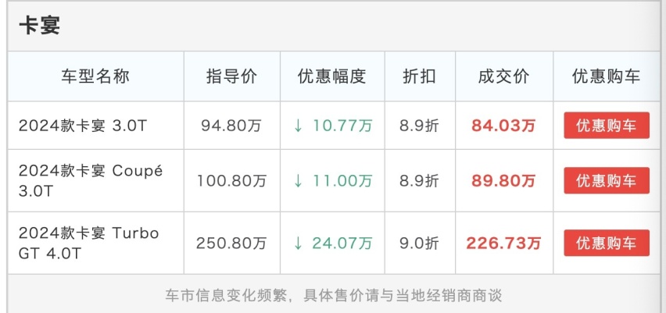Select guide price 94.80万
Screen dimensions: 666x313
pyautogui.click(x=232, y=126)
